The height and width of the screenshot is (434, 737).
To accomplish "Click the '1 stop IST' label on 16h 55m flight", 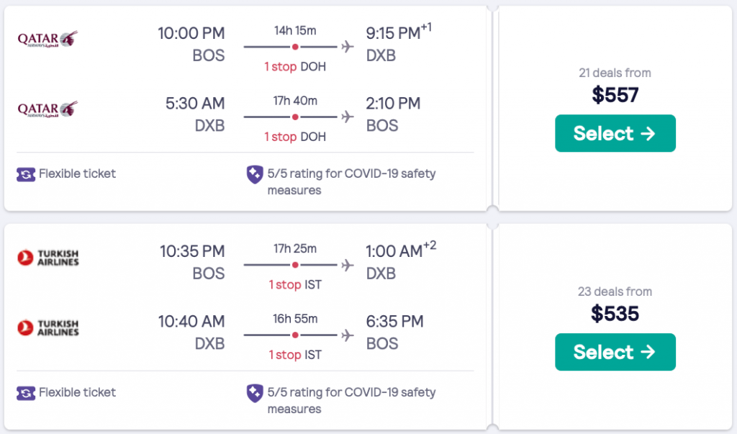I will tap(295, 356).
